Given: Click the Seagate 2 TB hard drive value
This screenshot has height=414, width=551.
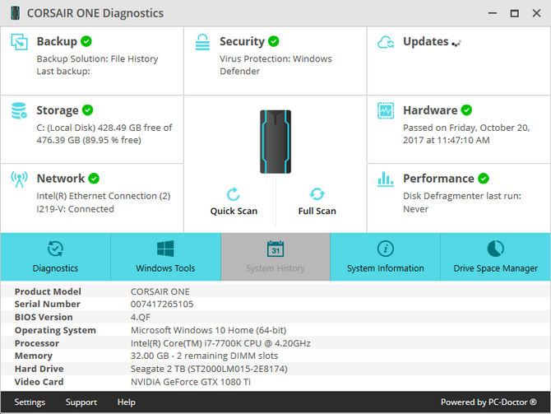Looking at the screenshot, I should [209, 369].
